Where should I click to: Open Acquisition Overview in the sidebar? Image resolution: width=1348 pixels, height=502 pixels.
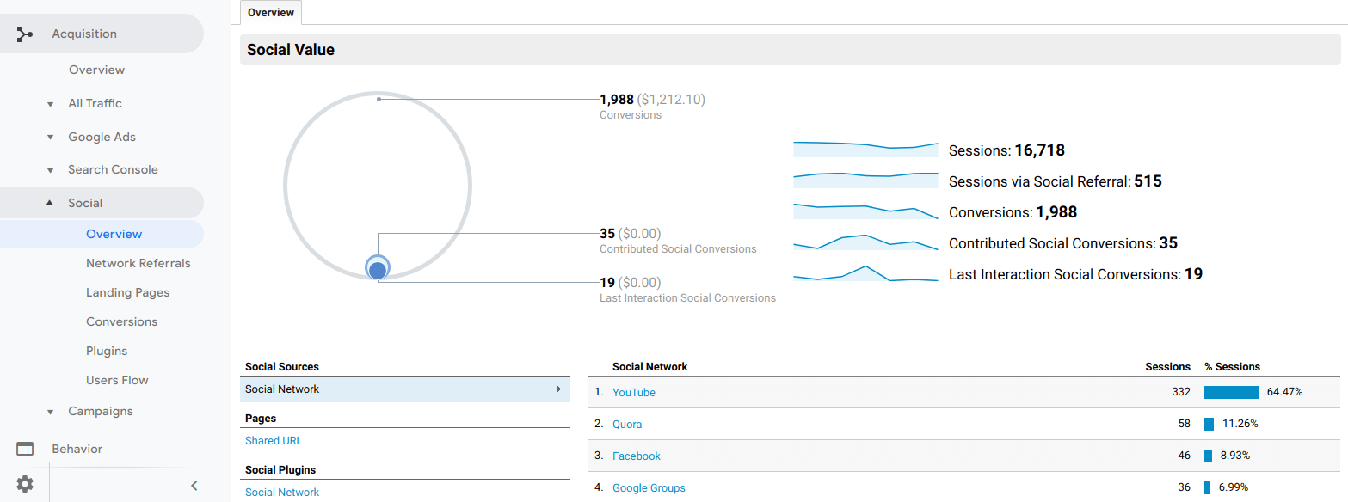click(97, 70)
